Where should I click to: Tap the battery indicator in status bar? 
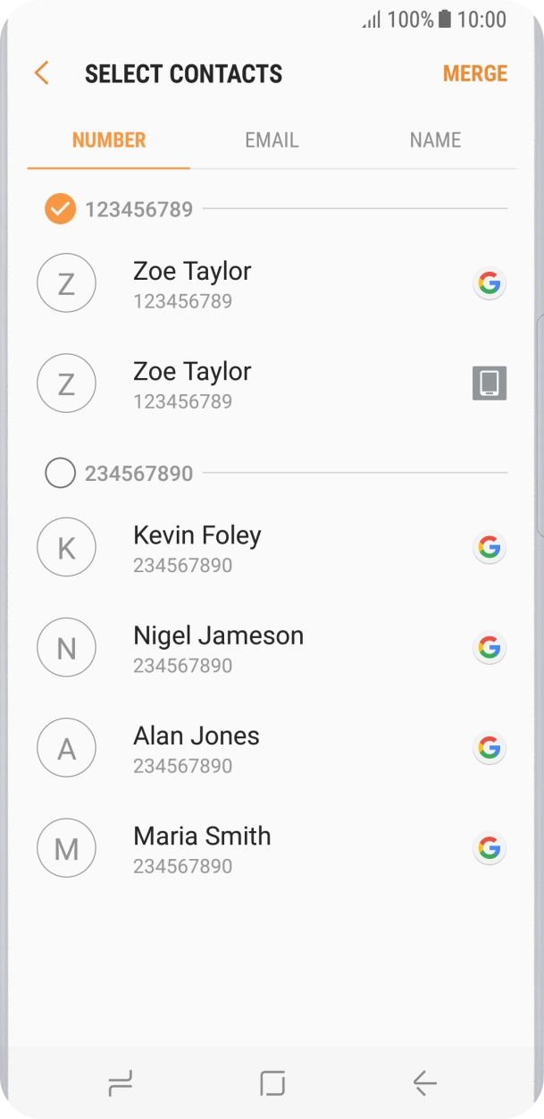tap(445, 20)
